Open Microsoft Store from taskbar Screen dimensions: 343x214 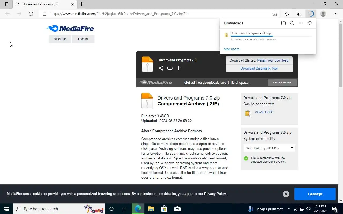164,209
